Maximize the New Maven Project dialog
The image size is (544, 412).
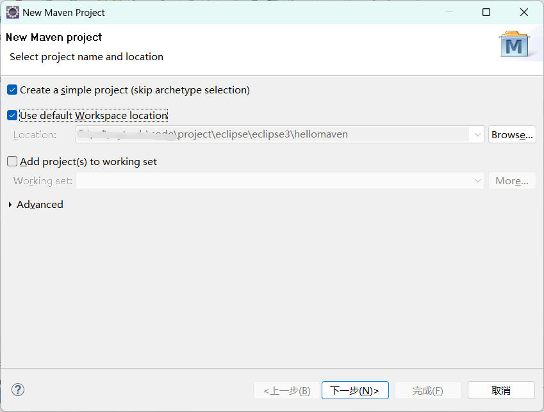point(486,12)
